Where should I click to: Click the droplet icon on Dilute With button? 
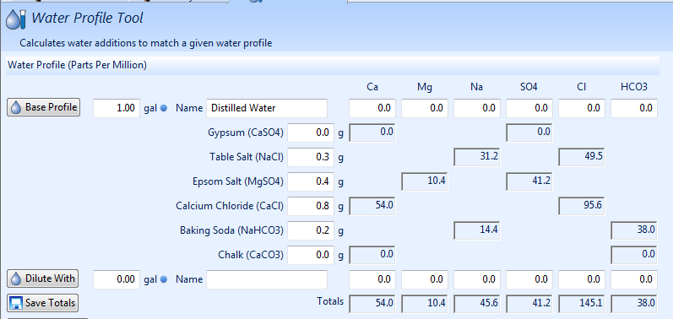click(16, 278)
